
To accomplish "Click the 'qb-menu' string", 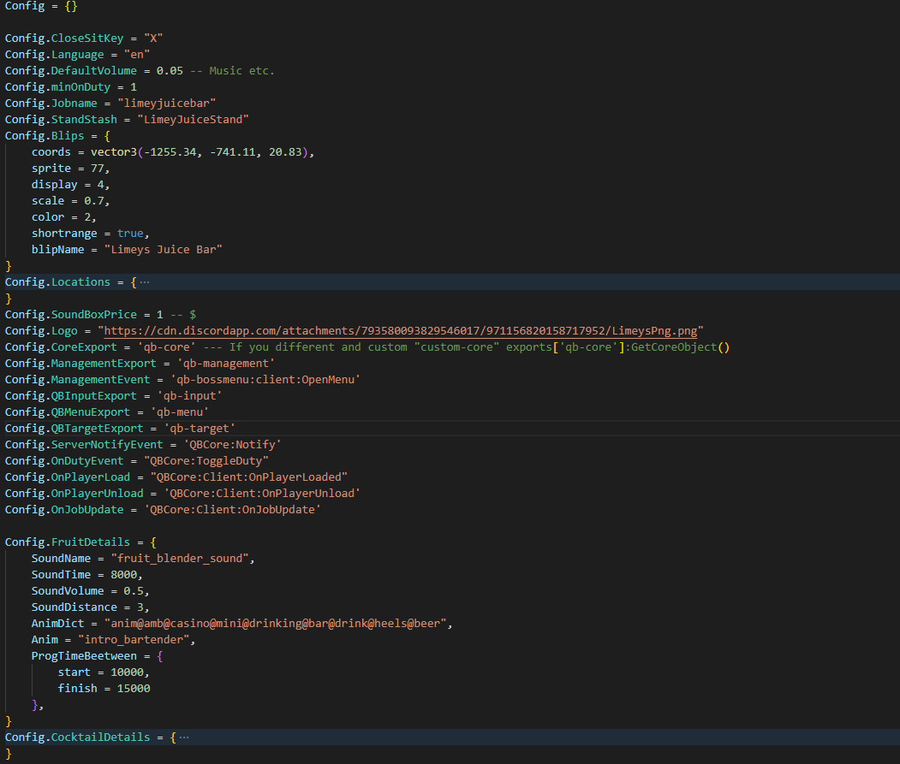I will pos(180,412).
